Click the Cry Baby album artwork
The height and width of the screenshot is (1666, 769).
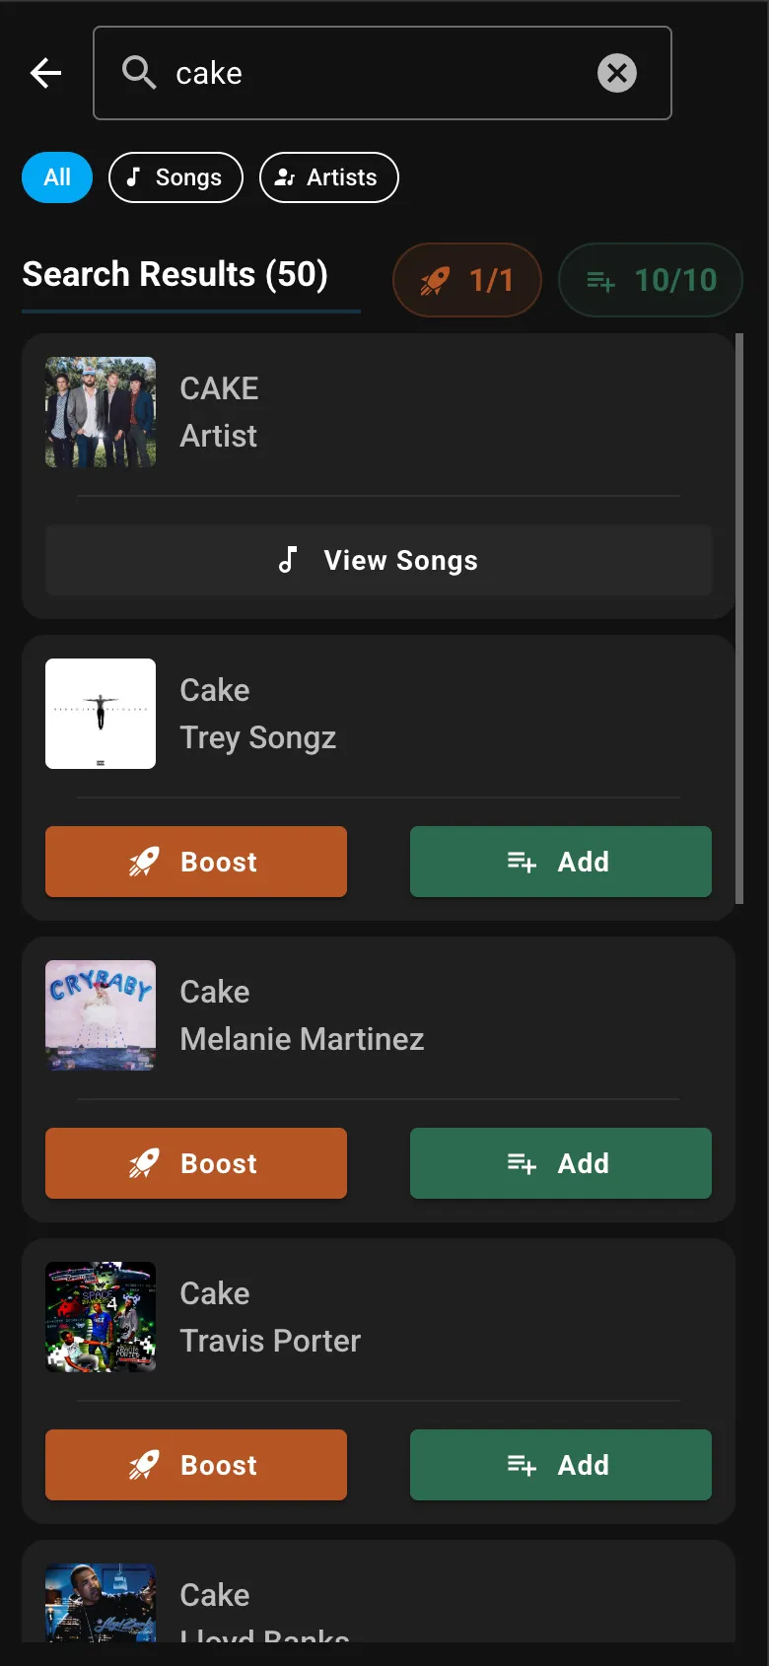100,1015
